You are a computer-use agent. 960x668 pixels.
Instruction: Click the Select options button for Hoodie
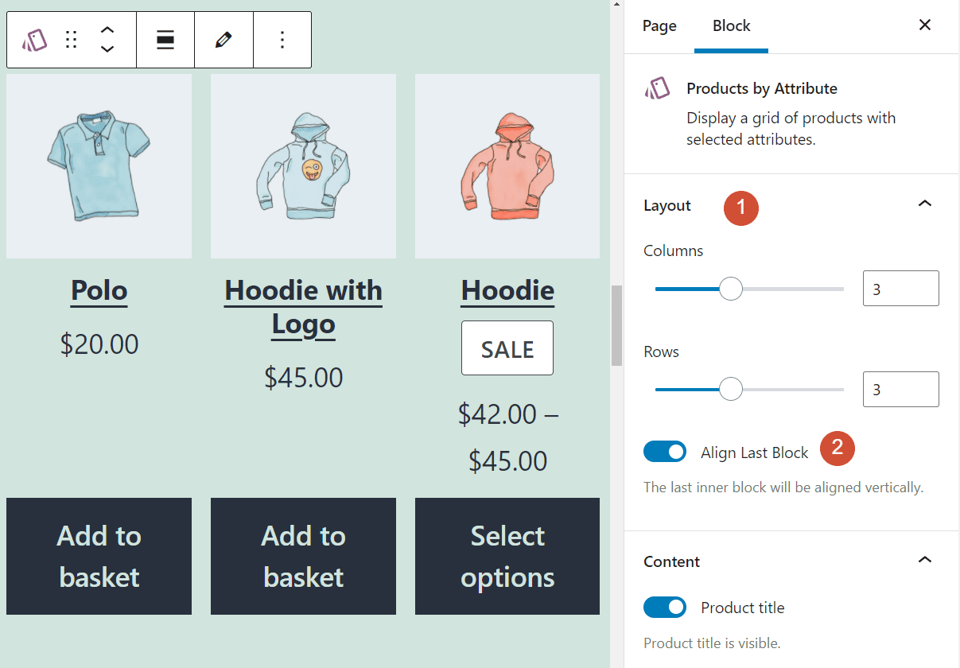pos(507,557)
